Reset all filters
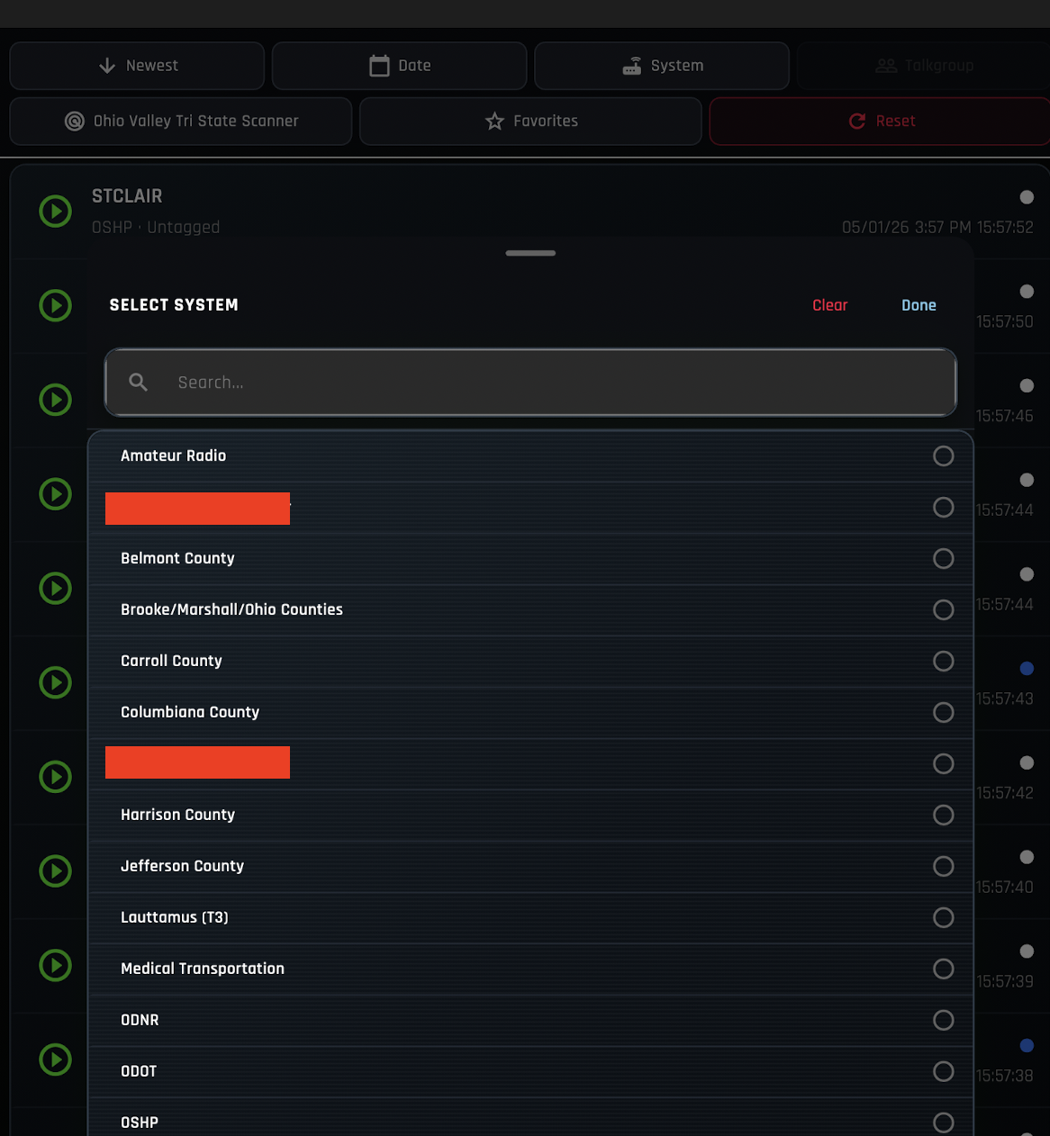This screenshot has width=1050, height=1136. [881, 121]
